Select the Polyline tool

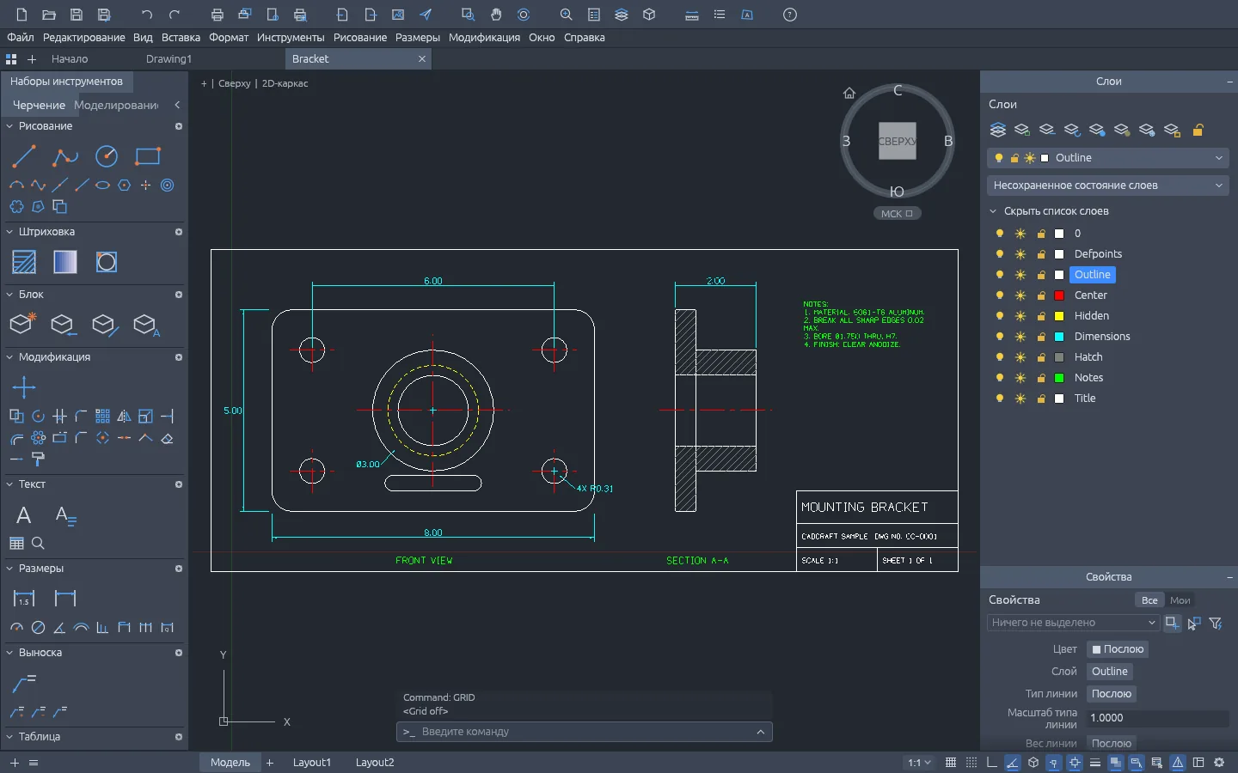point(64,156)
